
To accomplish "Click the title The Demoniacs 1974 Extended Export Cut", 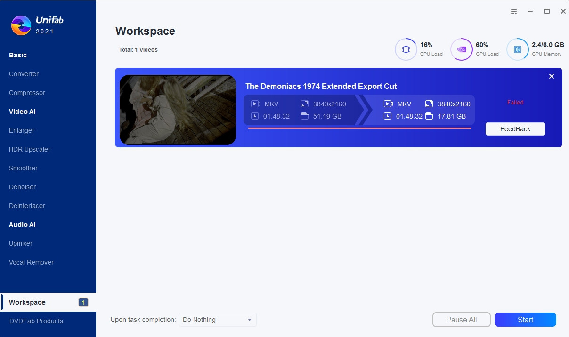I will (321, 87).
